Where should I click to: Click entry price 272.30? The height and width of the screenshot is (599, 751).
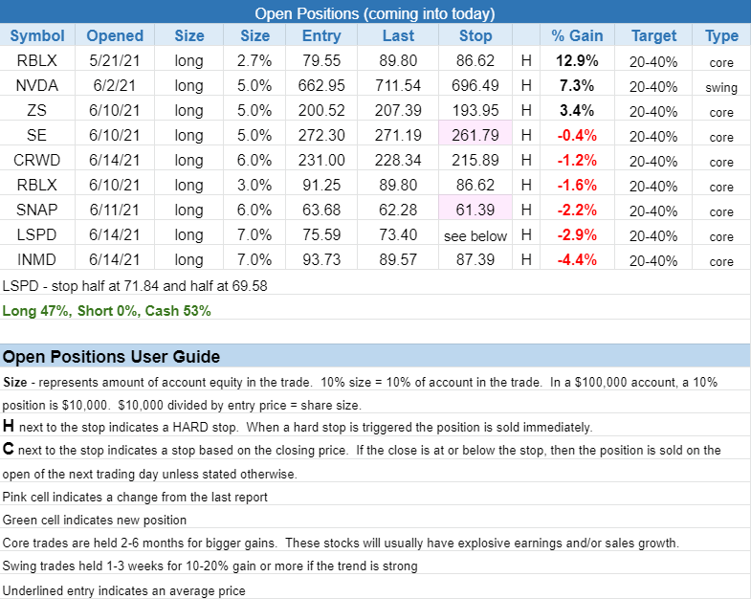point(321,135)
